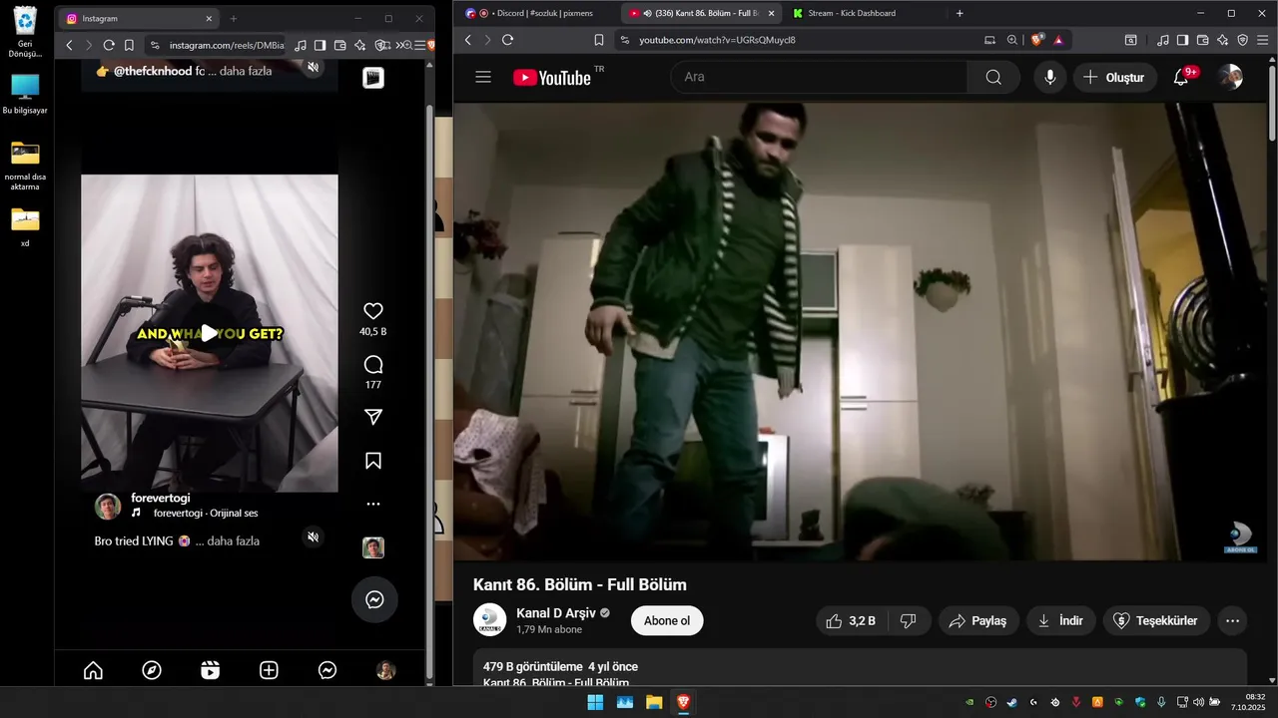This screenshot has width=1278, height=718.
Task: Like the forevertogi reel with heart icon
Action: point(373,311)
